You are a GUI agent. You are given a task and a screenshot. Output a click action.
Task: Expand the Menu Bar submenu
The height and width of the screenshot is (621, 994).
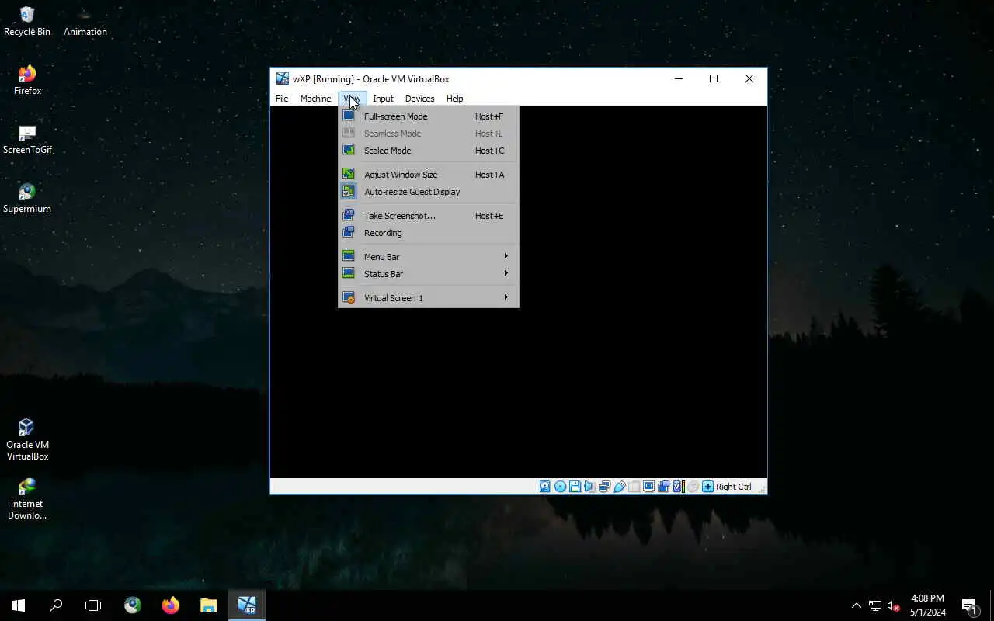428,257
